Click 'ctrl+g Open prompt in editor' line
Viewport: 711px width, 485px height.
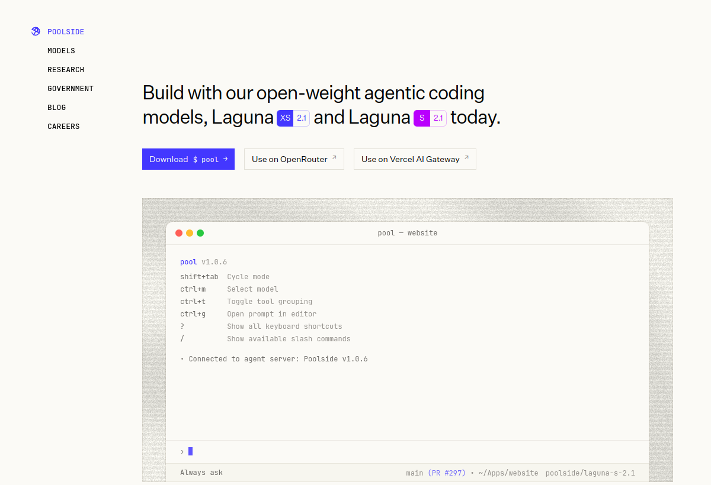[x=248, y=314]
